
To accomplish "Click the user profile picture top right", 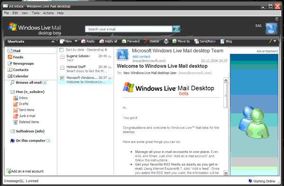I will (x=271, y=28).
